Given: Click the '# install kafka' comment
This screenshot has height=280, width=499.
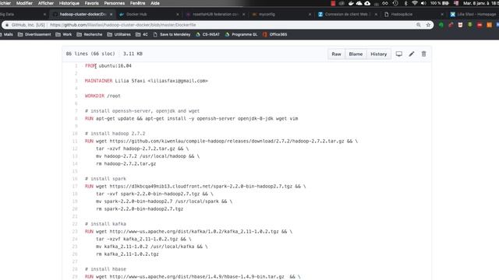Looking at the screenshot, I should click(x=105, y=224).
